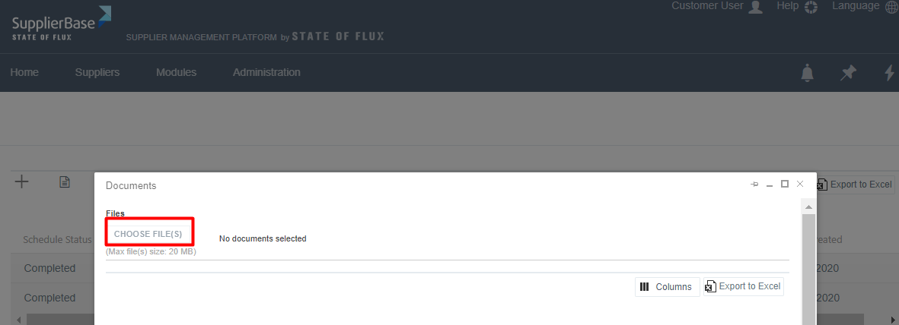Click the Choose File(s) button
899x325 pixels.
pos(148,234)
